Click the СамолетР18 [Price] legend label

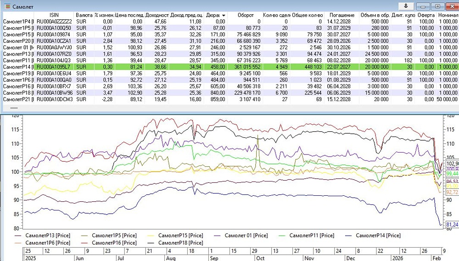(x=180, y=243)
